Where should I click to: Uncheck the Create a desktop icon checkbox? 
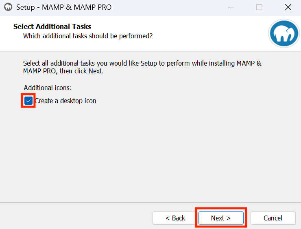tap(28, 101)
